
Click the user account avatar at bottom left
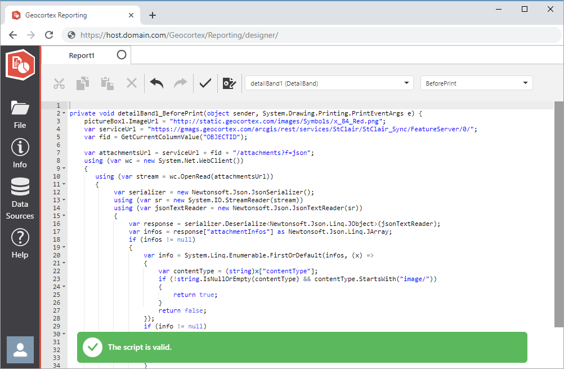20,350
